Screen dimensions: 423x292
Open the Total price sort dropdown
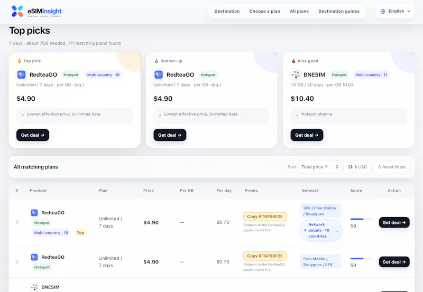click(319, 167)
